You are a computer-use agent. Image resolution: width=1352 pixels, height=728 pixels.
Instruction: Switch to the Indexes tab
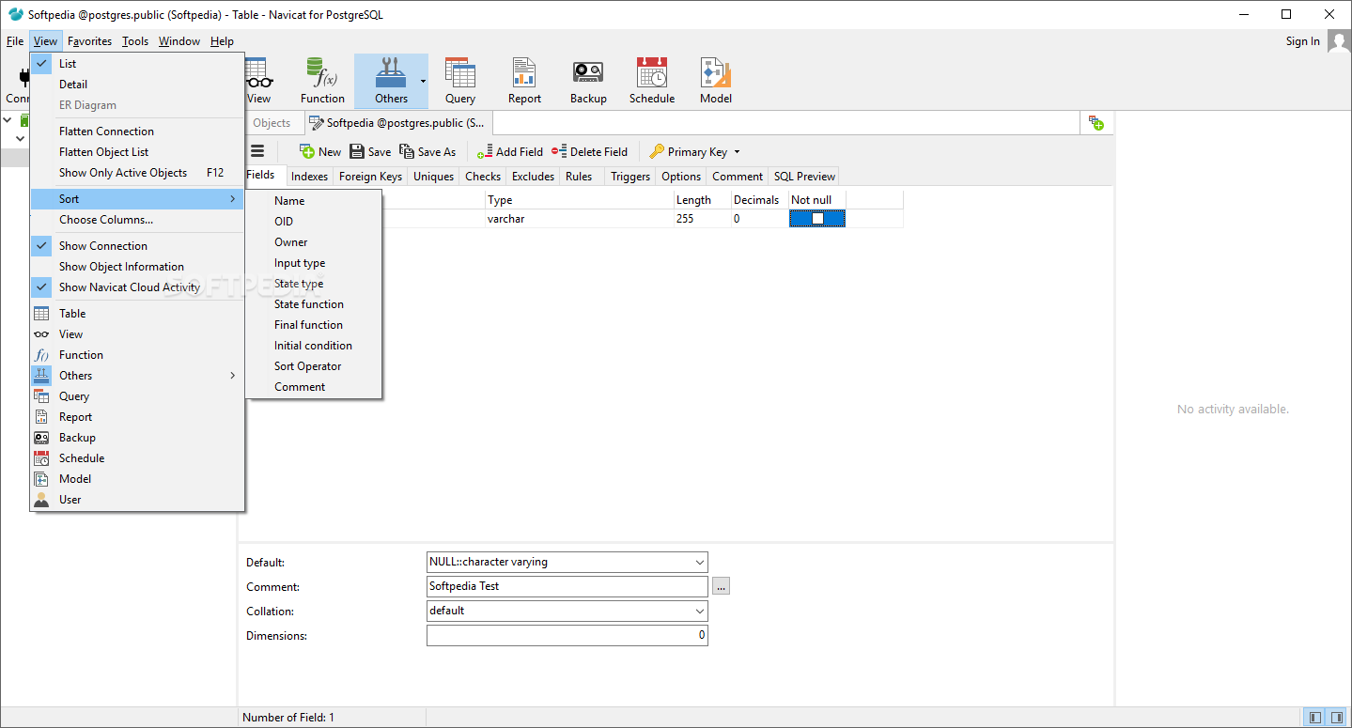[x=309, y=176]
